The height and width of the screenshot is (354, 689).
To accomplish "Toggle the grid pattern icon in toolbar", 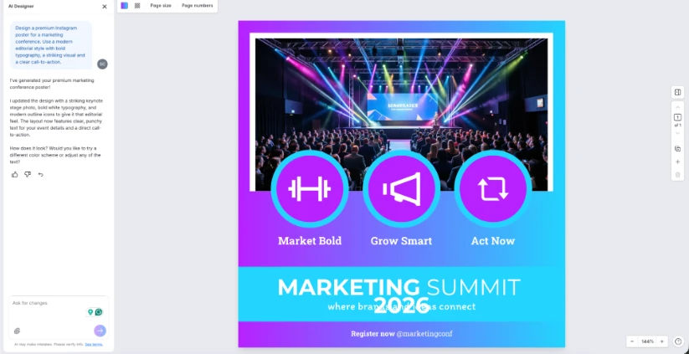I will click(137, 6).
